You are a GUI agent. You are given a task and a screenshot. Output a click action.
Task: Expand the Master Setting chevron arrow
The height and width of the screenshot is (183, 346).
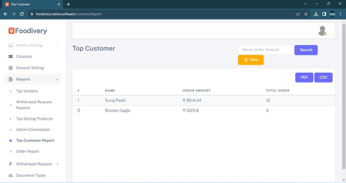click(57, 45)
